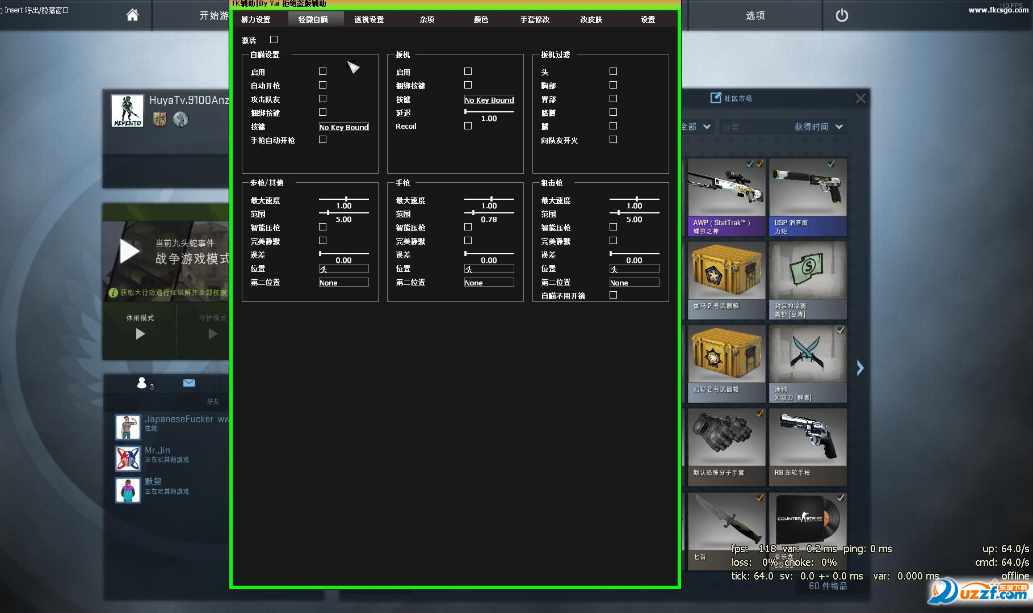Viewport: 1033px width, 613px height.
Task: Open the skin changer tab
Action: (x=591, y=19)
